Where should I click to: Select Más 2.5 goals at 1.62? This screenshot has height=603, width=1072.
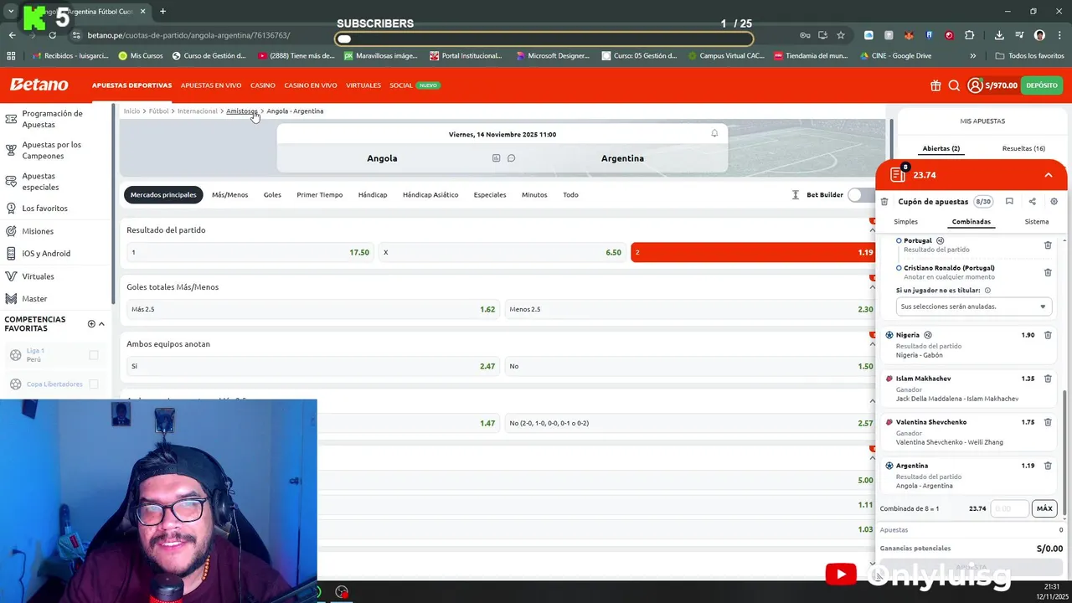tap(312, 309)
